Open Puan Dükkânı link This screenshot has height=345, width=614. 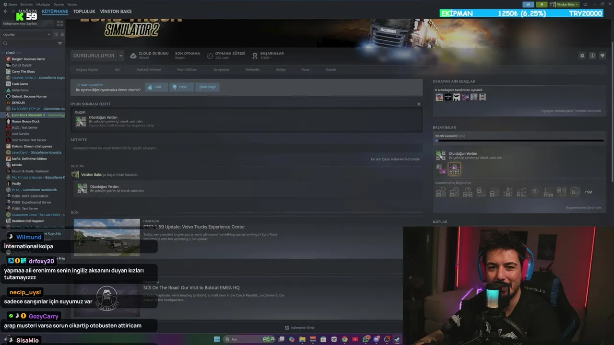187,69
